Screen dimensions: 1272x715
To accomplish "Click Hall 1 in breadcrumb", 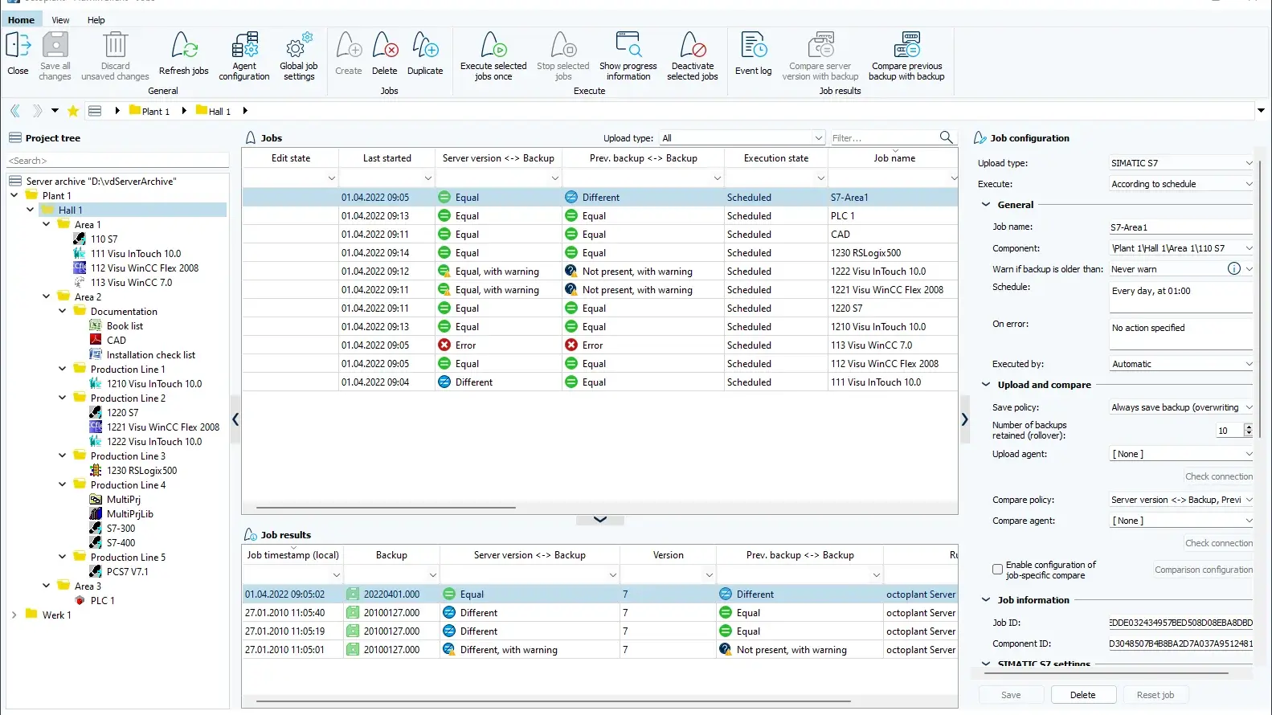I will coord(214,111).
